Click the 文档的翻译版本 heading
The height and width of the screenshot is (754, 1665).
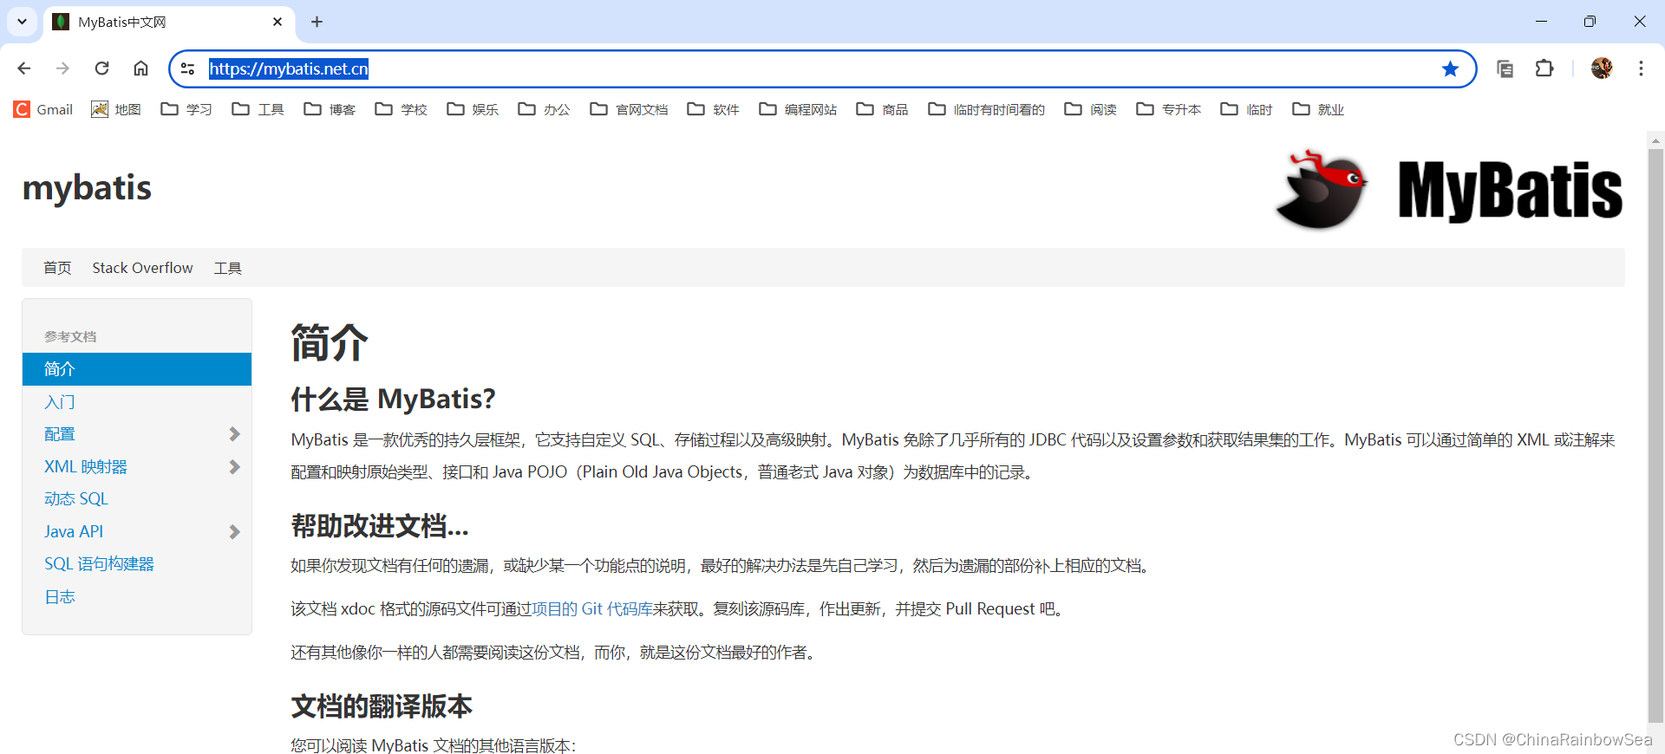point(382,706)
